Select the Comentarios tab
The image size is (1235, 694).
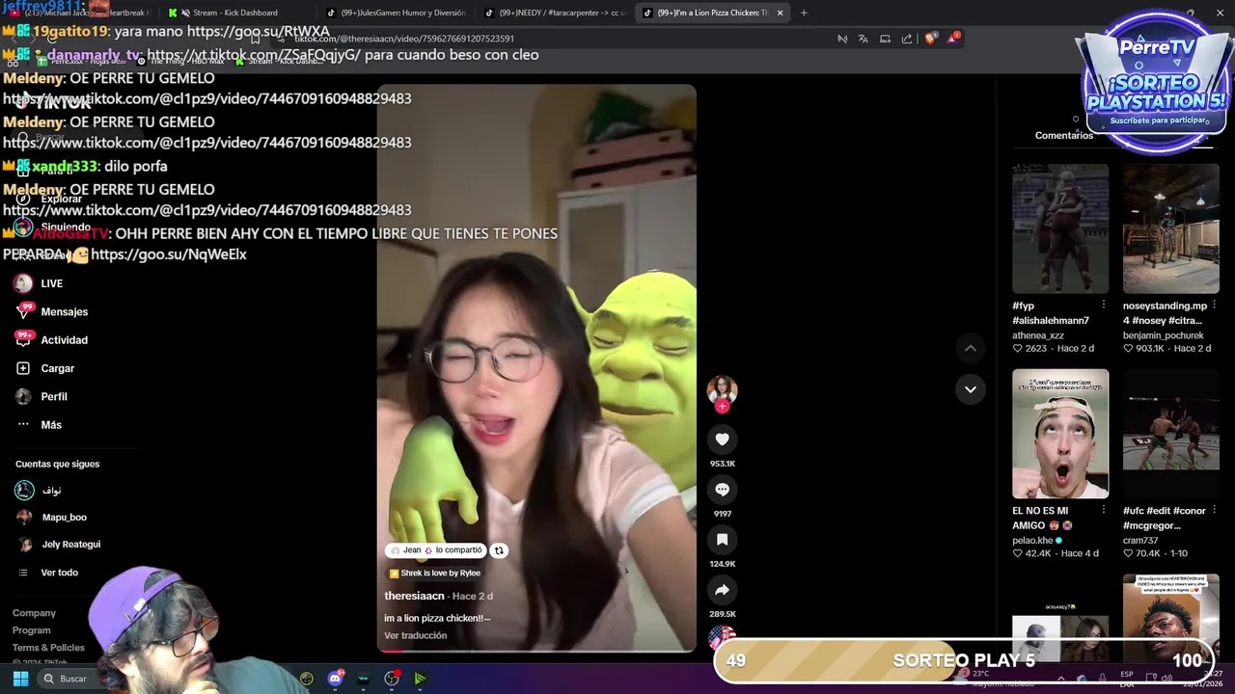tap(1064, 136)
